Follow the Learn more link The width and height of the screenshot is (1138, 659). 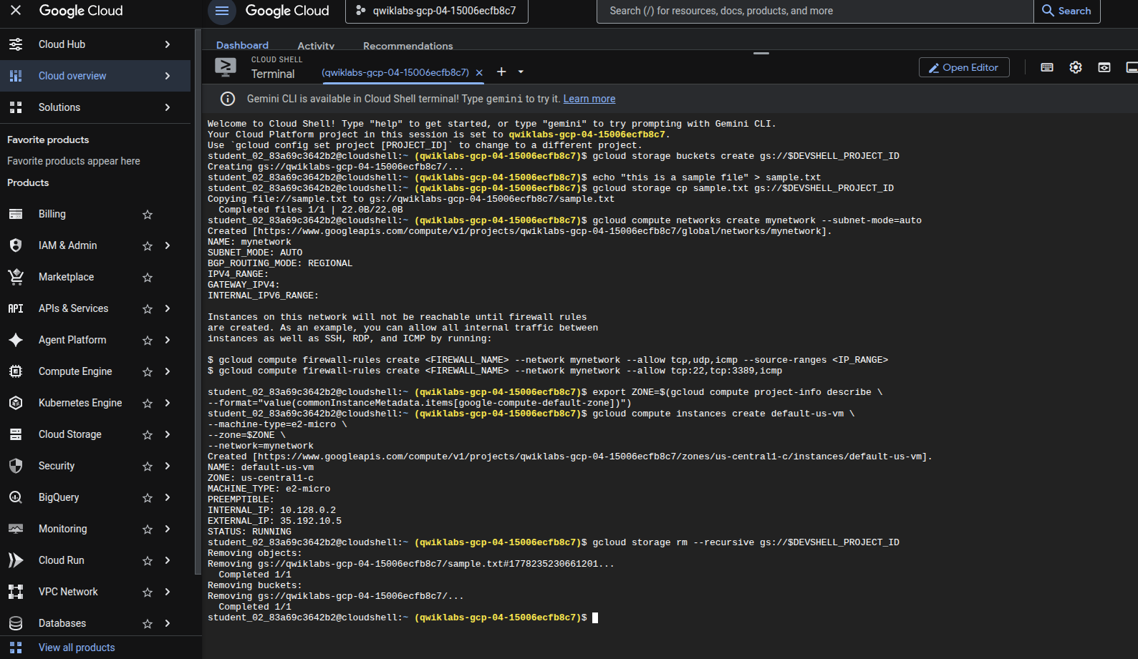click(x=589, y=99)
